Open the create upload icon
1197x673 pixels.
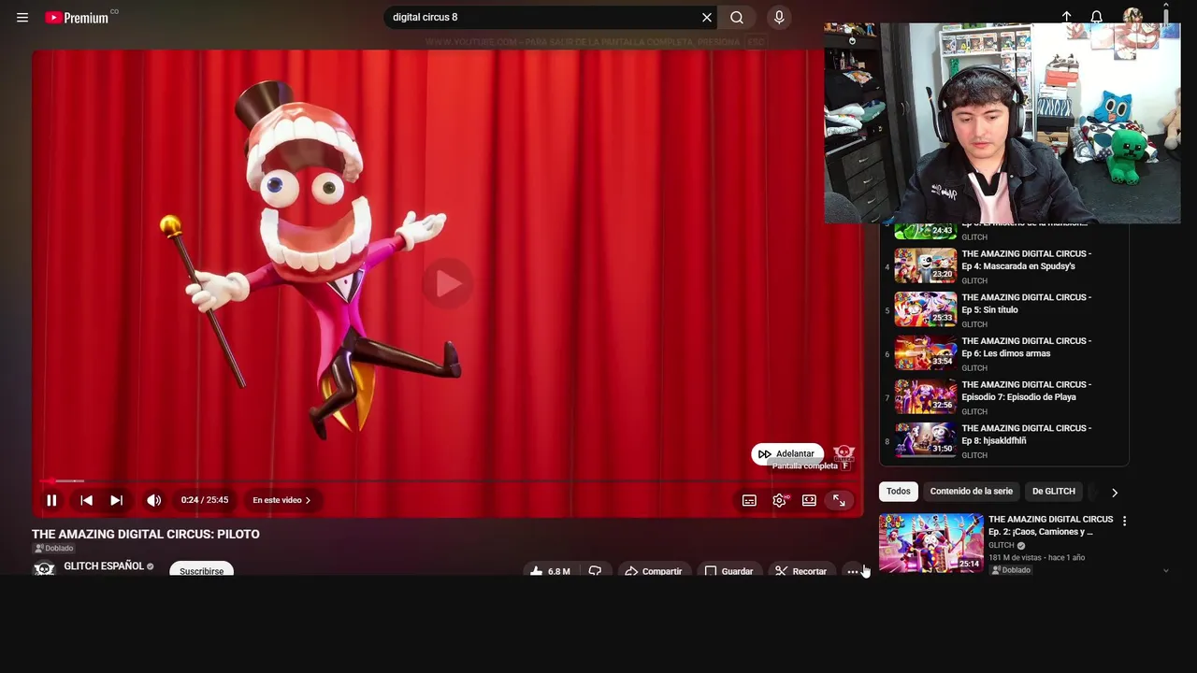pos(1066,17)
